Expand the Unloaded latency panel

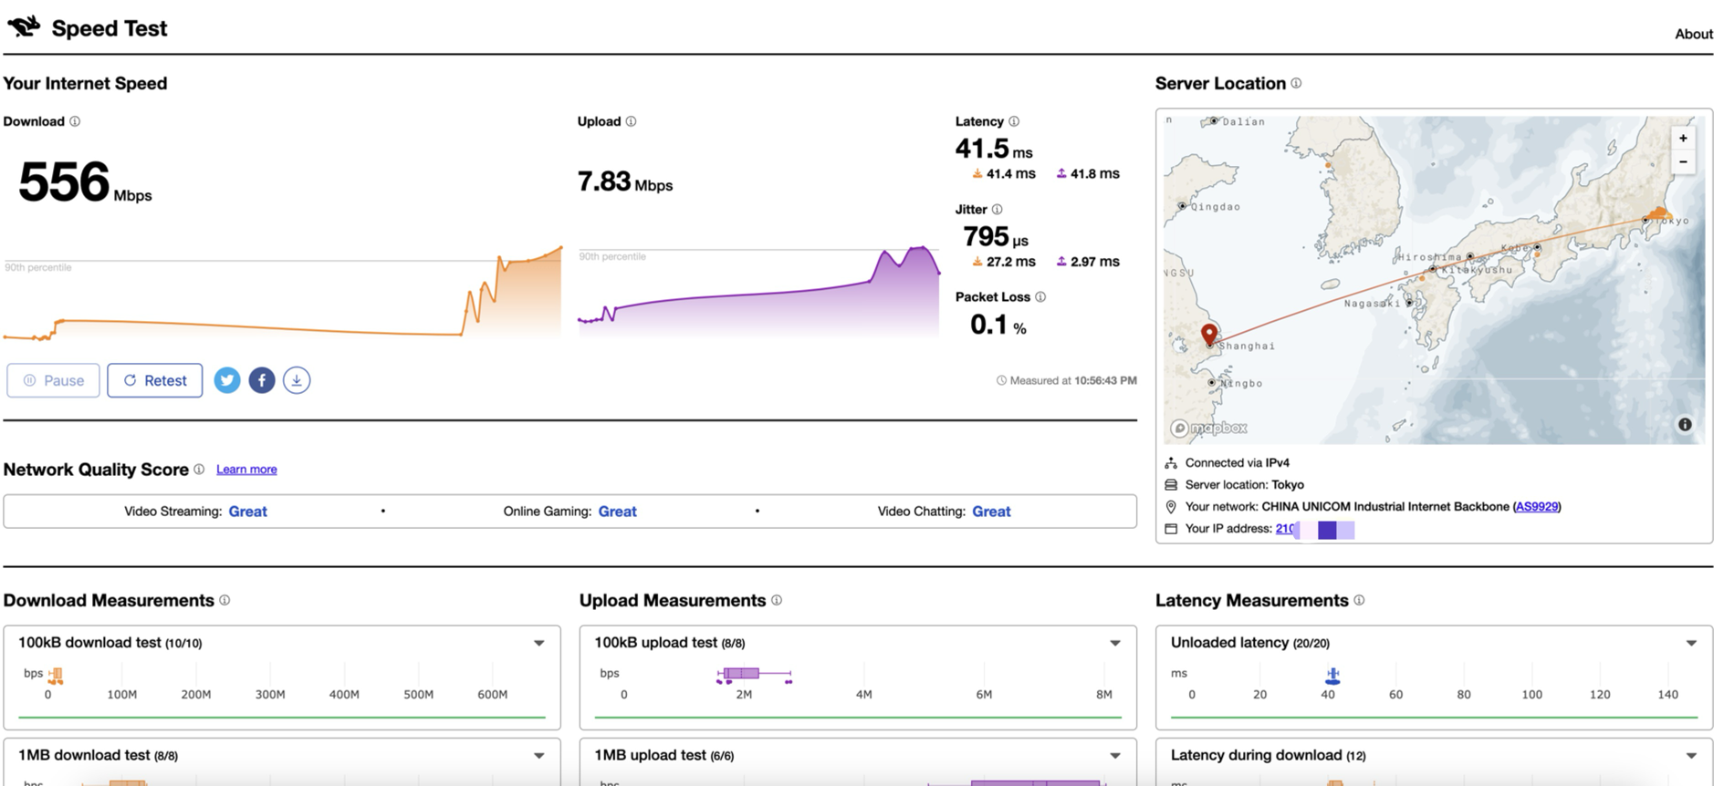pos(1691,643)
